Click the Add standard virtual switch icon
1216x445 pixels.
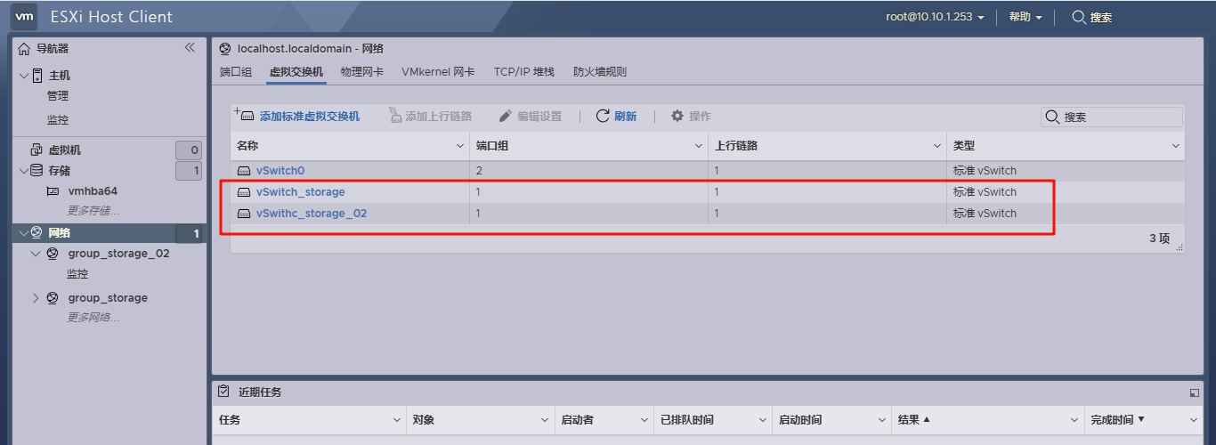(x=243, y=116)
